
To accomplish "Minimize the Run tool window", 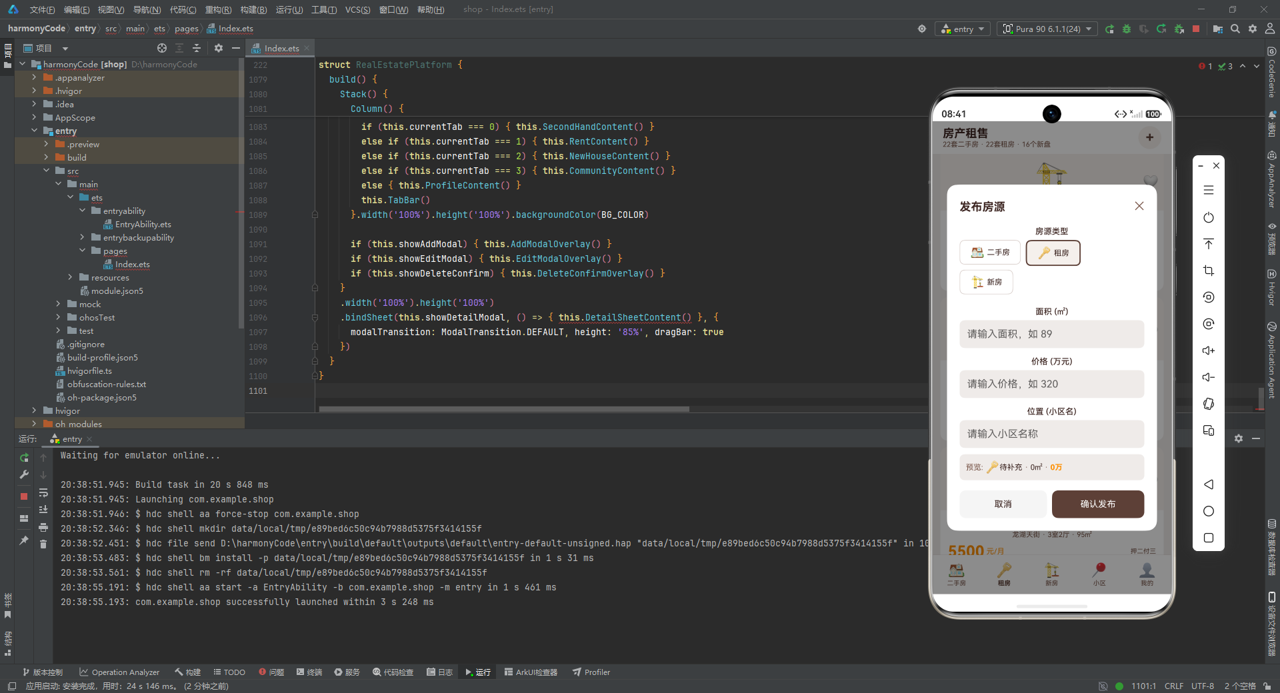I will tap(1256, 438).
